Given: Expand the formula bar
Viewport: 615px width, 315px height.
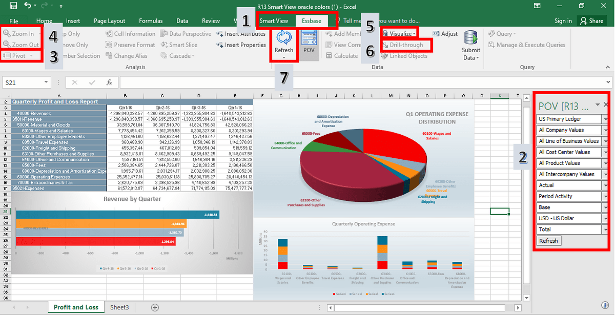Looking at the screenshot, I should click(608, 82).
